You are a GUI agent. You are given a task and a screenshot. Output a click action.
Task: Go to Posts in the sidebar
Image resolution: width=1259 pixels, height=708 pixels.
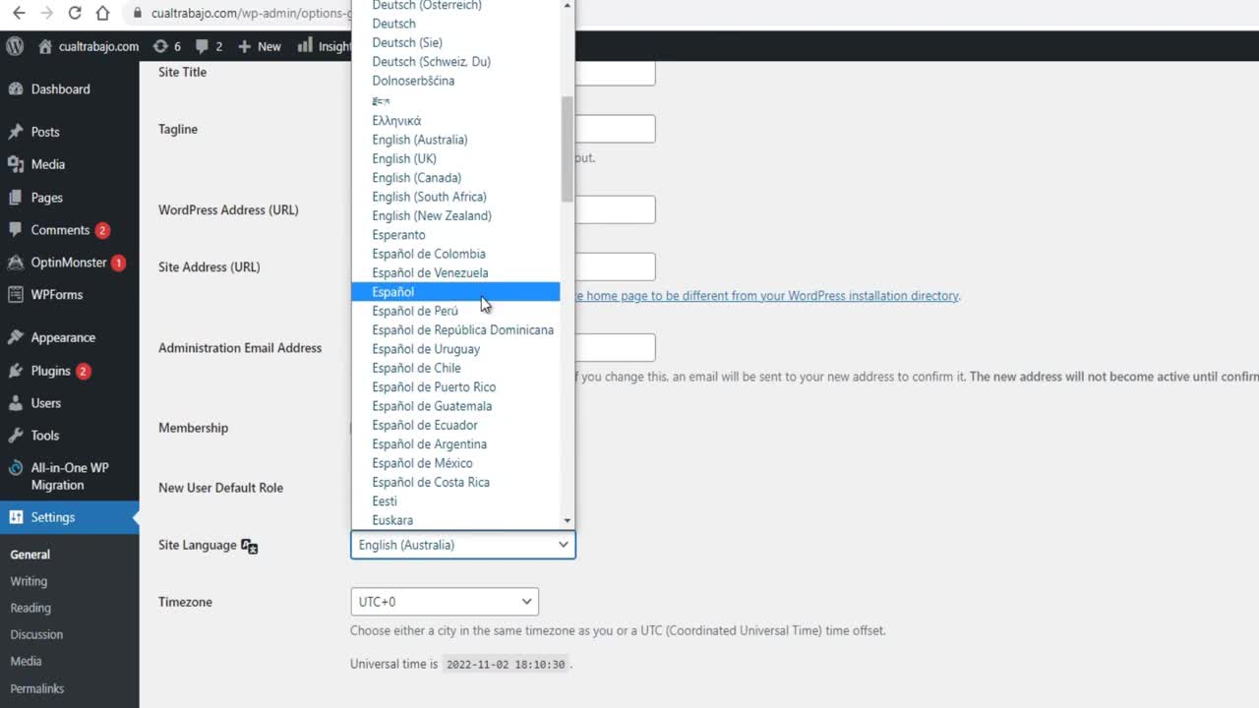(x=45, y=132)
